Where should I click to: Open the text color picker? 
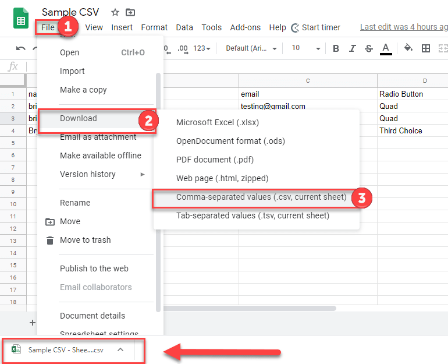(386, 48)
